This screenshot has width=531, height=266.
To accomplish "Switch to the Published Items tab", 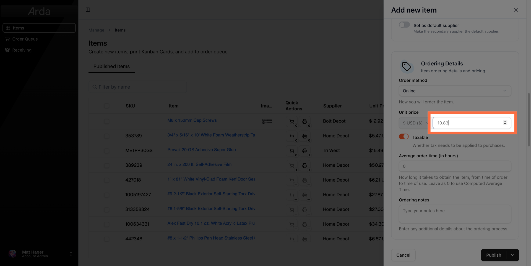I will 111,66.
